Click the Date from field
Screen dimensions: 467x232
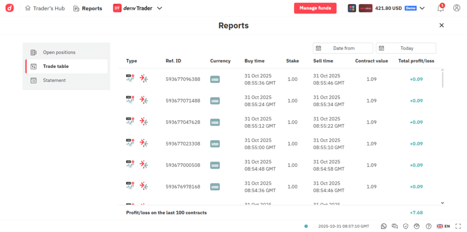(x=343, y=48)
